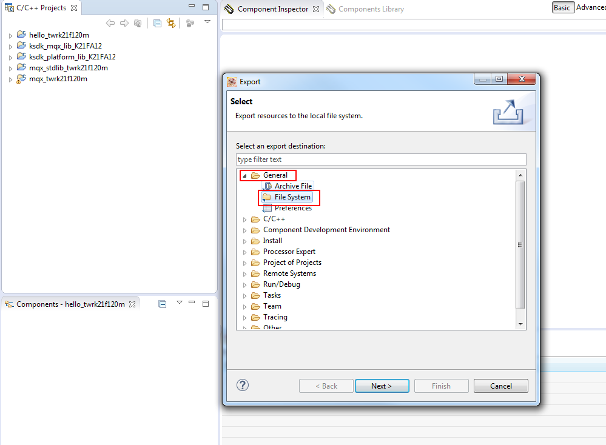
Task: Expand the Project of Projects category
Action: pyautogui.click(x=244, y=263)
